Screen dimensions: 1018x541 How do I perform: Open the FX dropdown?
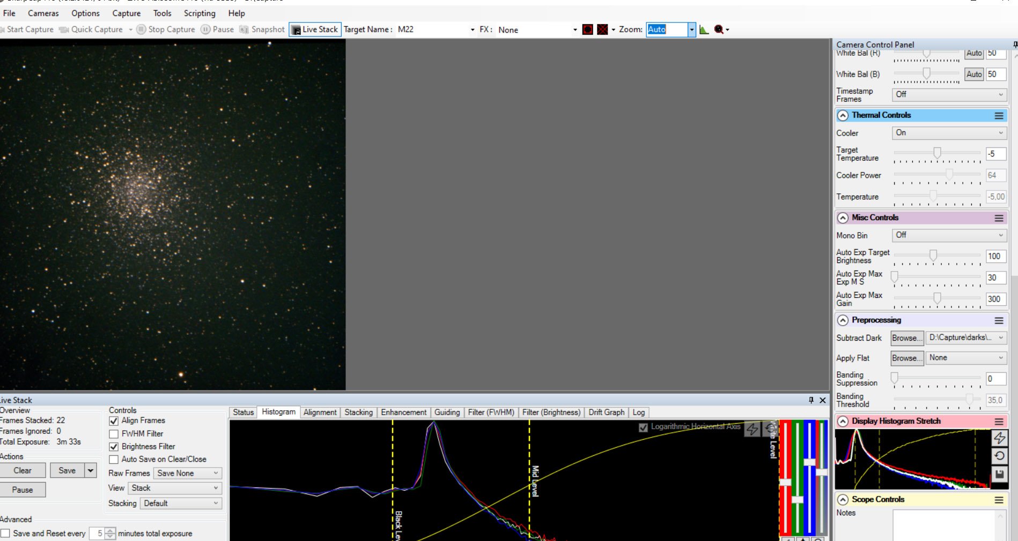coord(575,30)
